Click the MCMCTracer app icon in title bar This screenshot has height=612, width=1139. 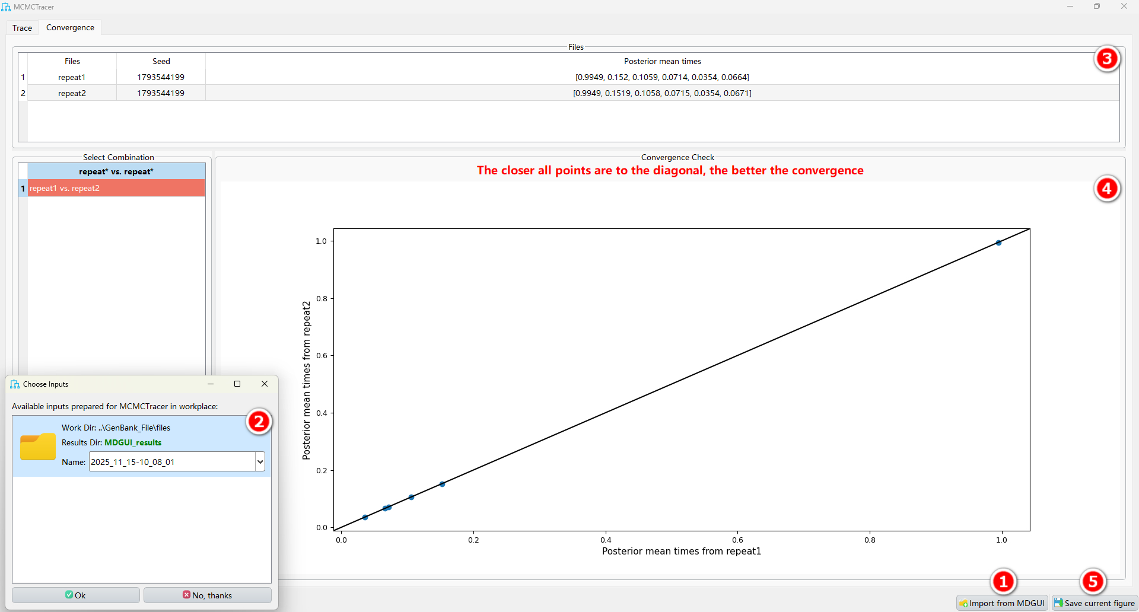point(6,7)
